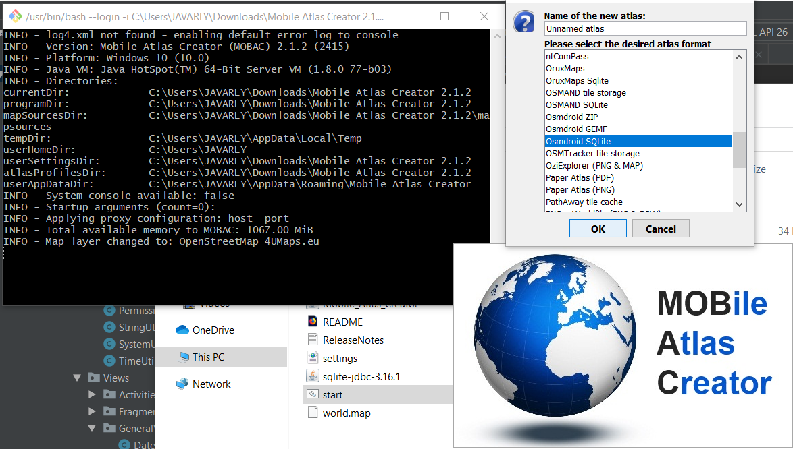The width and height of the screenshot is (793, 449).
Task: Collapse the General folder in IDE tree
Action: [92, 428]
